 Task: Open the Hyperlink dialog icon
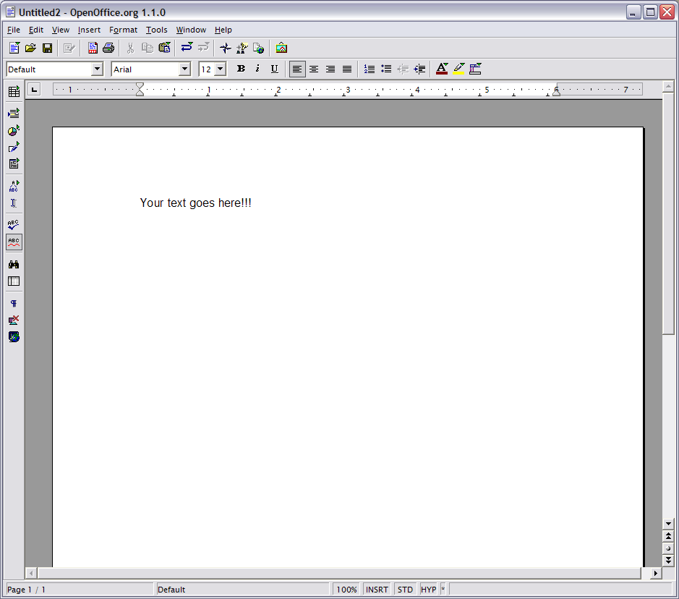coord(259,48)
